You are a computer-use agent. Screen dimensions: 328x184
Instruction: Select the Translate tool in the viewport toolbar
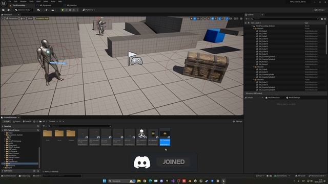[195, 18]
